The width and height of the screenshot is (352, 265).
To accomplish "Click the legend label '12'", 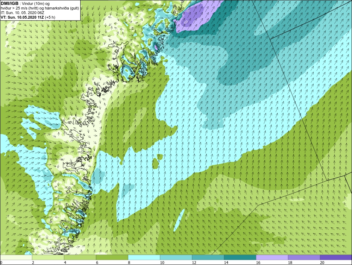I will pyautogui.click(x=194, y=263).
